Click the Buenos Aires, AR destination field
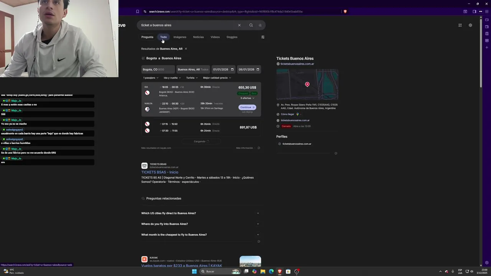 pos(193,69)
